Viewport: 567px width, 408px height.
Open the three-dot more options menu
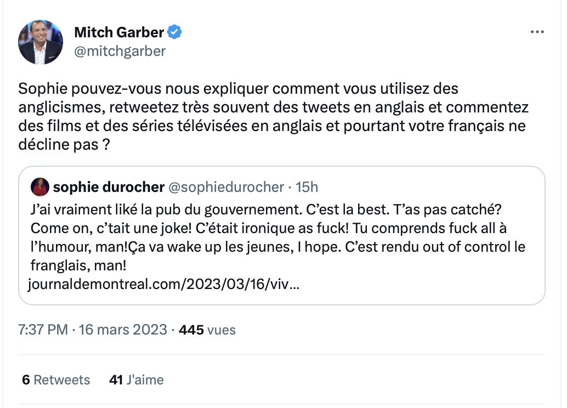point(537,32)
